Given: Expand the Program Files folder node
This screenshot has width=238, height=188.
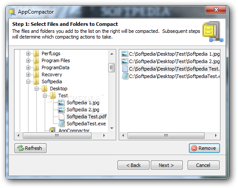Looking at the screenshot, I should [28, 60].
